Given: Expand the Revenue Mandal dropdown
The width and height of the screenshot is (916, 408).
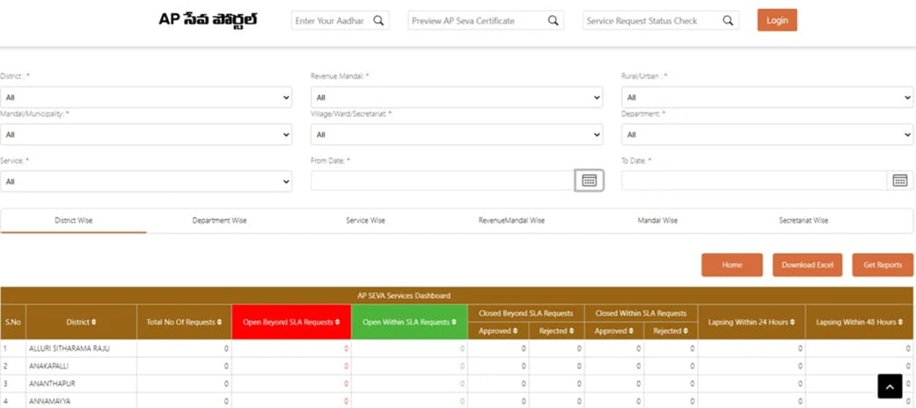Looking at the screenshot, I should tap(456, 98).
